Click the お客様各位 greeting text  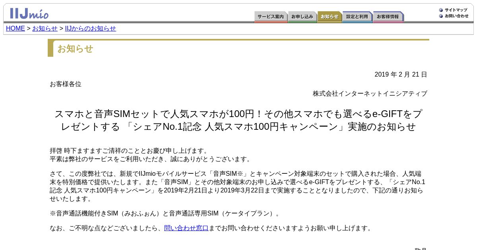pyautogui.click(x=66, y=84)
